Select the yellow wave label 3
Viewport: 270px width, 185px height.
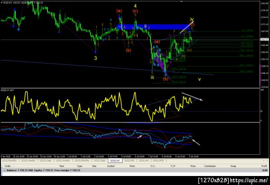point(95,58)
